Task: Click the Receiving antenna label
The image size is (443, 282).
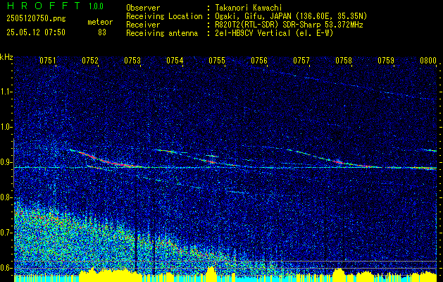Action: click(x=162, y=33)
